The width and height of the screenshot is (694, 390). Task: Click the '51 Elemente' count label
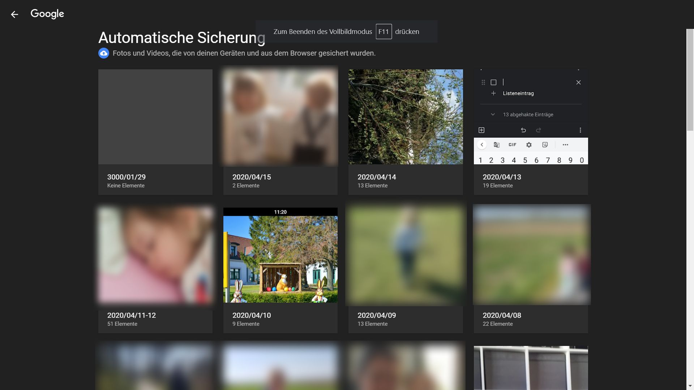click(x=122, y=324)
